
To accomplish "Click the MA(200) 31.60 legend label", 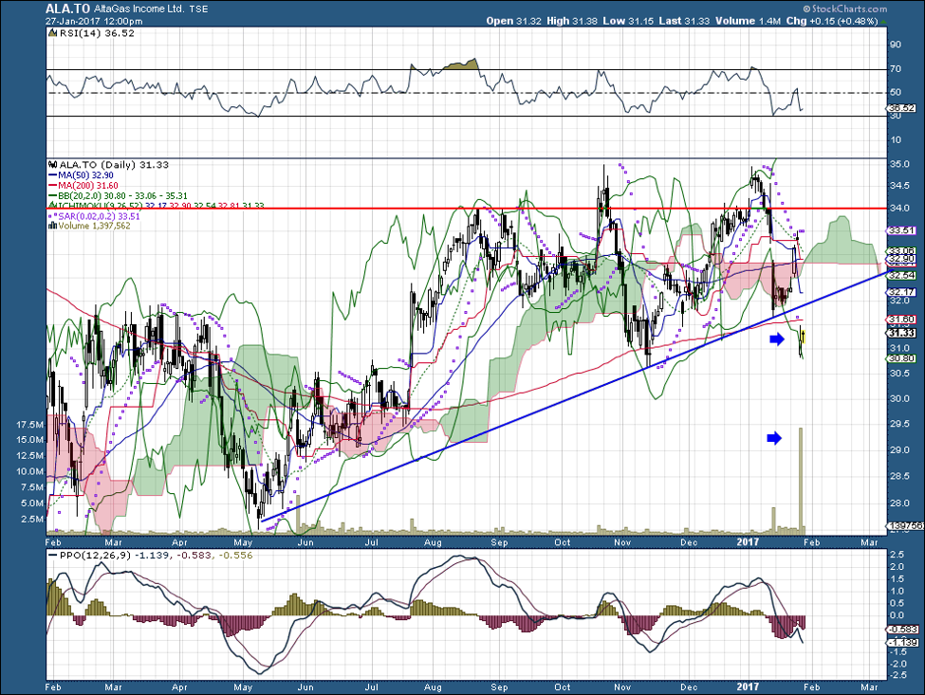I will coord(88,186).
